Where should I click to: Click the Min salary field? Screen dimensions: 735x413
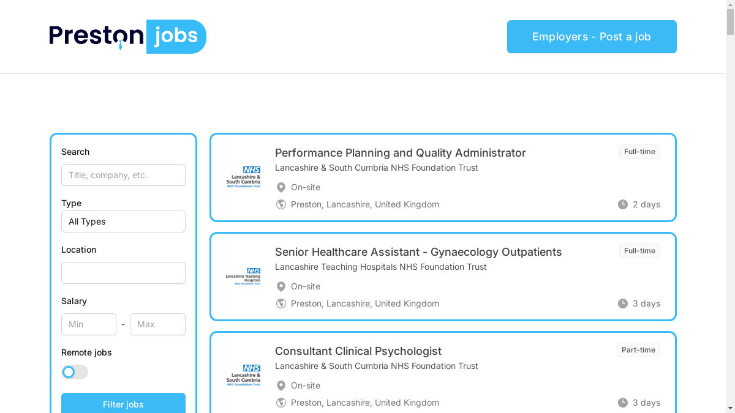click(89, 324)
